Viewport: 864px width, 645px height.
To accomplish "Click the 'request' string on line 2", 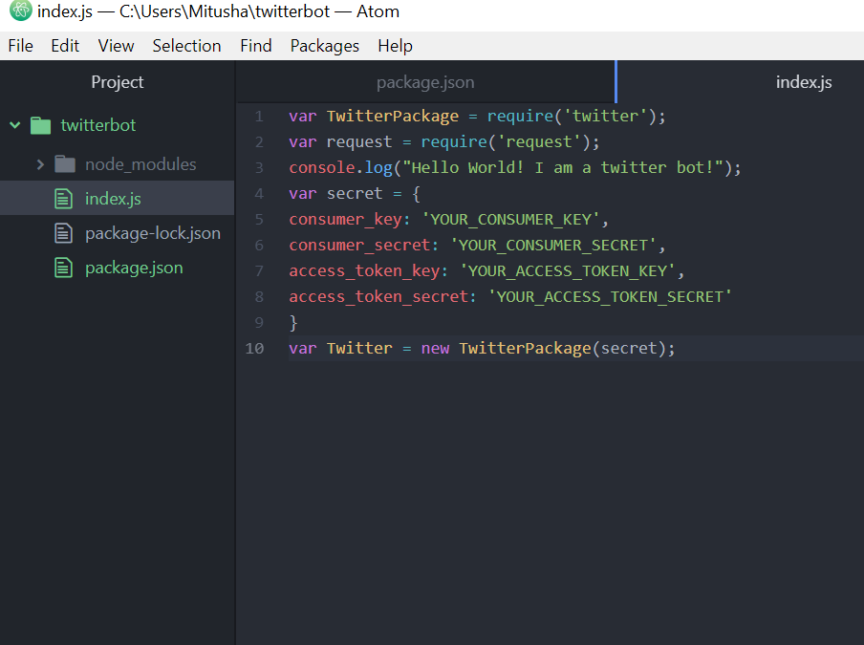I will coord(539,142).
